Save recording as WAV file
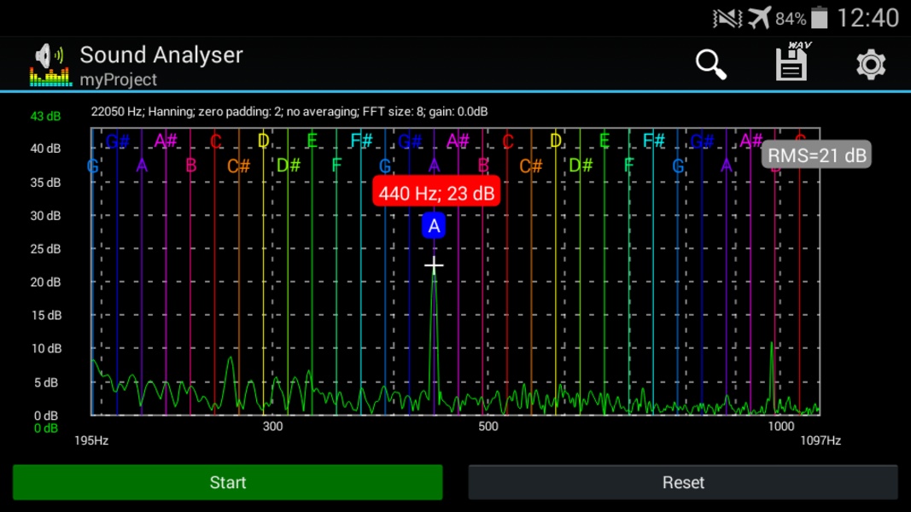Viewport: 911px width, 512px height. [792, 61]
